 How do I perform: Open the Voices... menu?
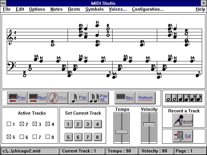click(x=118, y=9)
